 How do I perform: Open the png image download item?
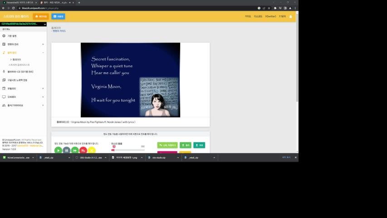click(125, 158)
